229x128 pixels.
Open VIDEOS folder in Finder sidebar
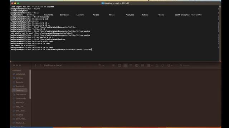(19, 114)
